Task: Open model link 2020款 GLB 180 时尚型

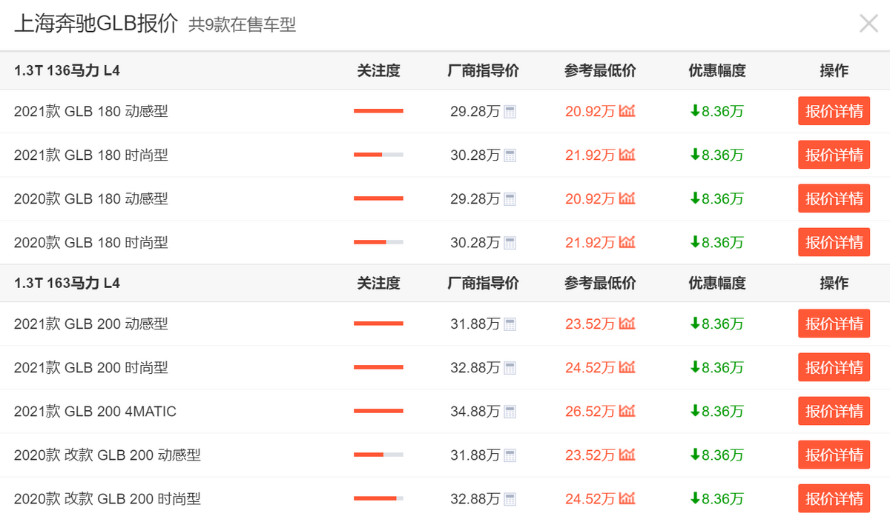Action: tap(91, 243)
